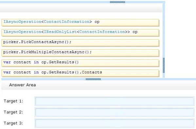Pick the picker.PickContactsAsync(); code block
This screenshot has width=196, height=129.
click(80, 43)
